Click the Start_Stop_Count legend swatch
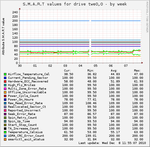 pyautogui.click(x=5, y=125)
